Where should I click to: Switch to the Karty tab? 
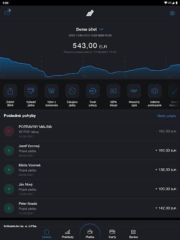click(112, 234)
